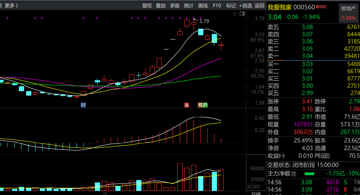Click the 38.2% retracement level label
Viewport: 360px width, 195px height.
point(257,76)
